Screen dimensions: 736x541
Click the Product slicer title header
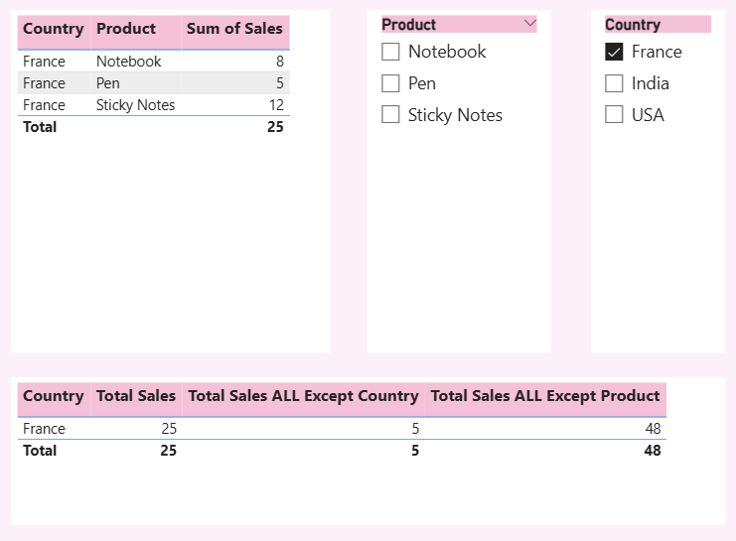pyautogui.click(x=409, y=24)
